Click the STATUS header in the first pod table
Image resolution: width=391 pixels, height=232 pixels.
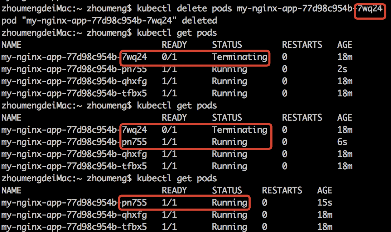[227, 45]
